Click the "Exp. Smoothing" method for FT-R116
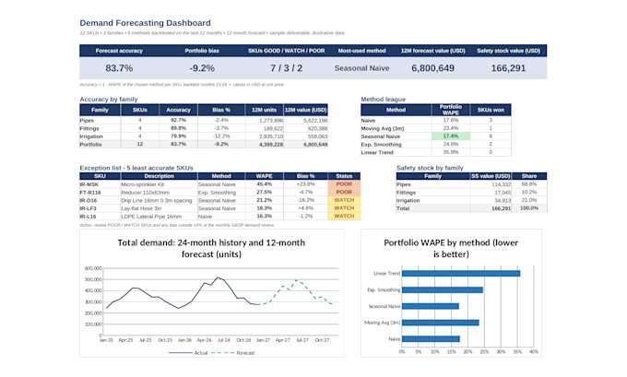This screenshot has width=627, height=377. tap(217, 193)
